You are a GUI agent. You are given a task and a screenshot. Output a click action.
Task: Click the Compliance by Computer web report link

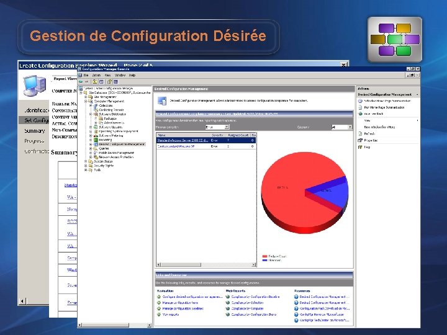coord(248,308)
